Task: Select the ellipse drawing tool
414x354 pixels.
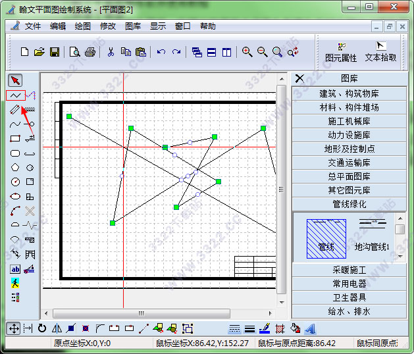Action: coord(15,197)
